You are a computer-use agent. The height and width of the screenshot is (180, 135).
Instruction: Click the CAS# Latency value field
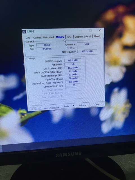click(x=73, y=67)
